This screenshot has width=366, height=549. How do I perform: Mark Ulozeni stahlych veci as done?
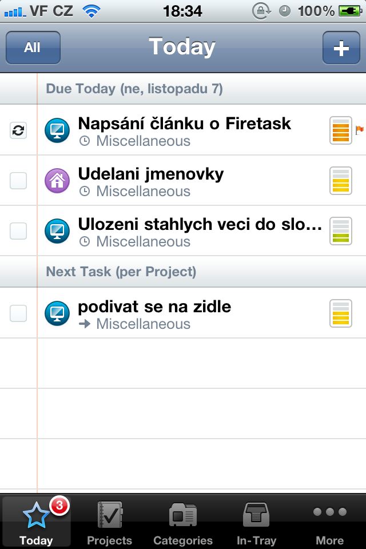pyautogui.click(x=18, y=230)
